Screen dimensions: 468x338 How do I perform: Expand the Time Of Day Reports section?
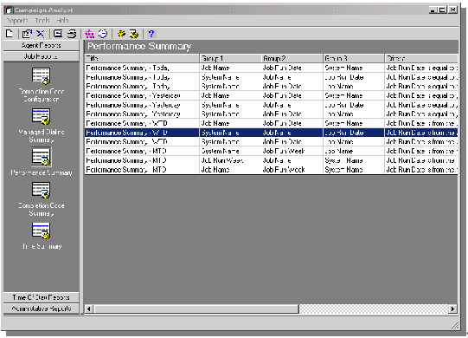42,297
